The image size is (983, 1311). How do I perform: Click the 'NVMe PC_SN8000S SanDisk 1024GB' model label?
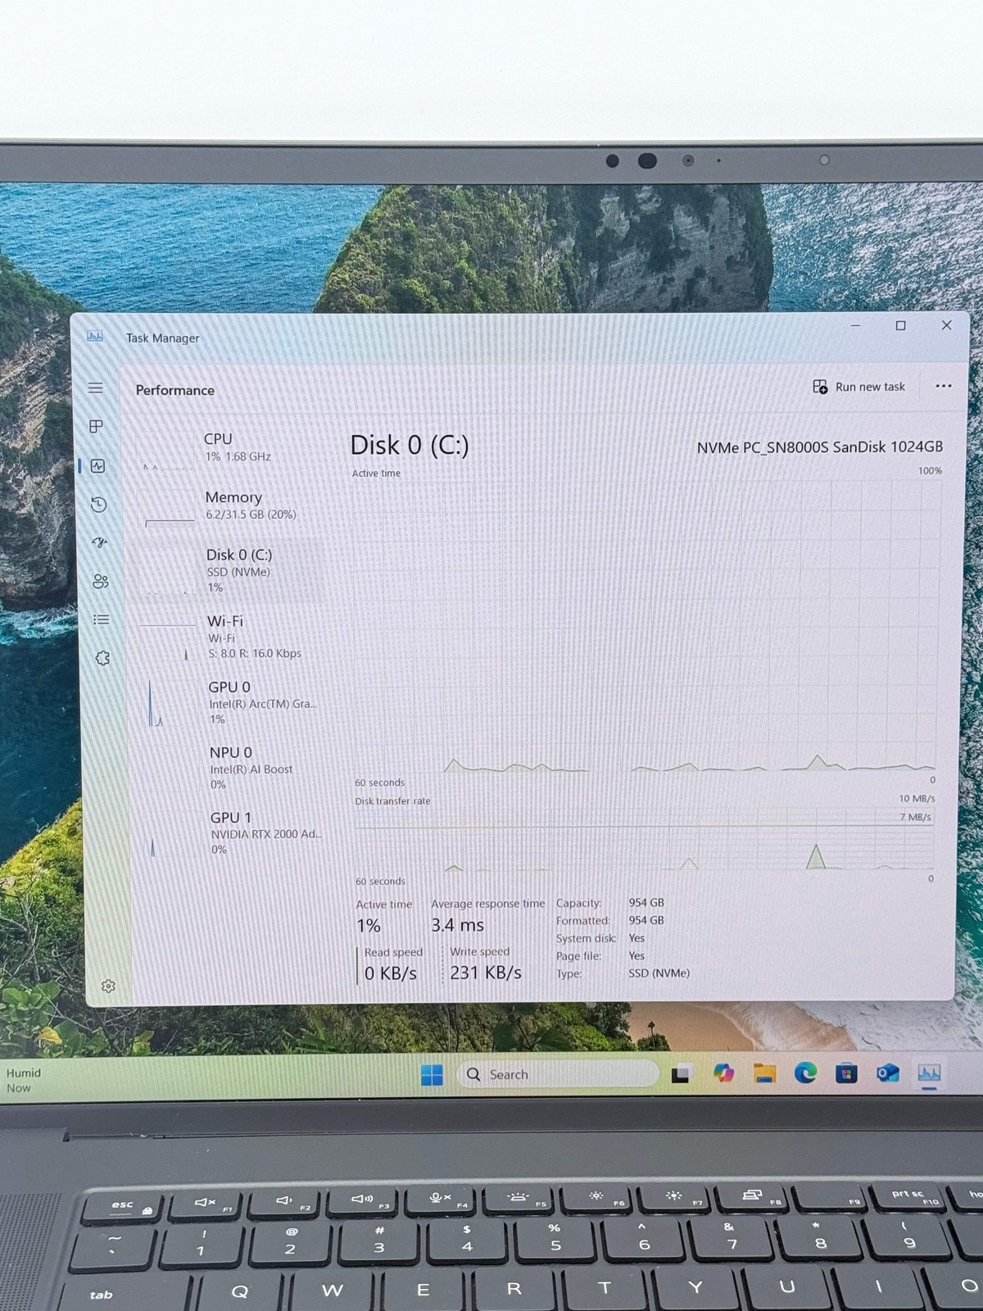[819, 447]
